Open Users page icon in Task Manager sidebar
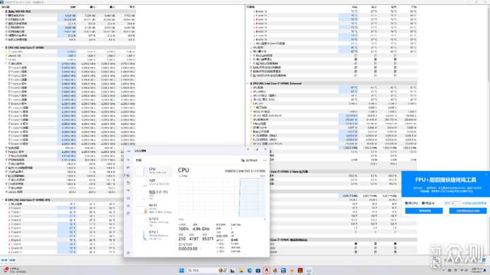The image size is (490, 275). coord(128,198)
